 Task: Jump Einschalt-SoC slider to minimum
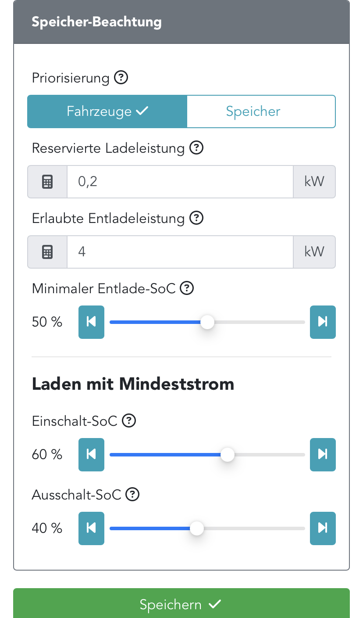click(x=91, y=455)
